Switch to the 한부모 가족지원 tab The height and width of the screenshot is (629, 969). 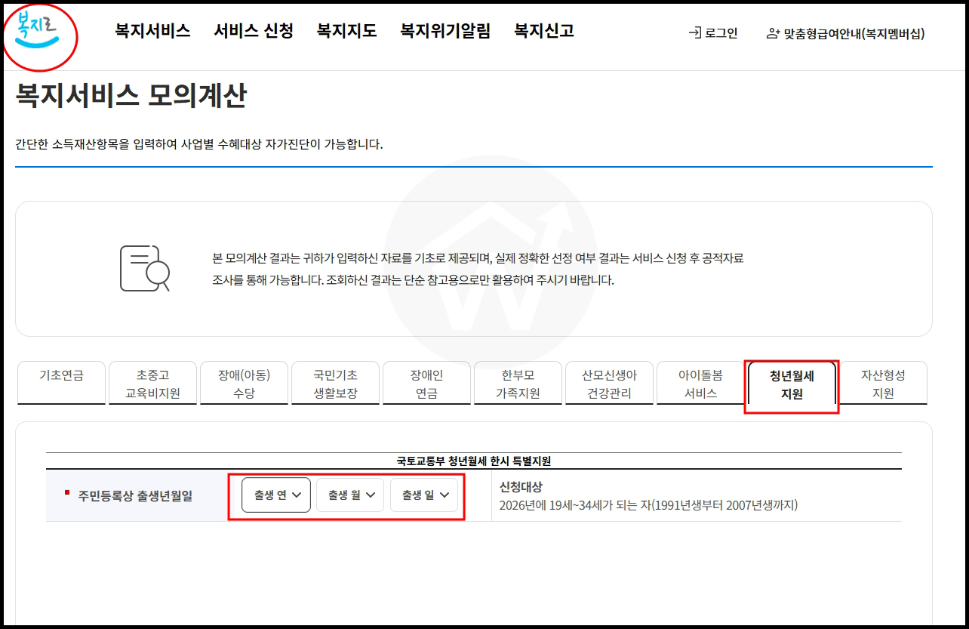click(518, 384)
